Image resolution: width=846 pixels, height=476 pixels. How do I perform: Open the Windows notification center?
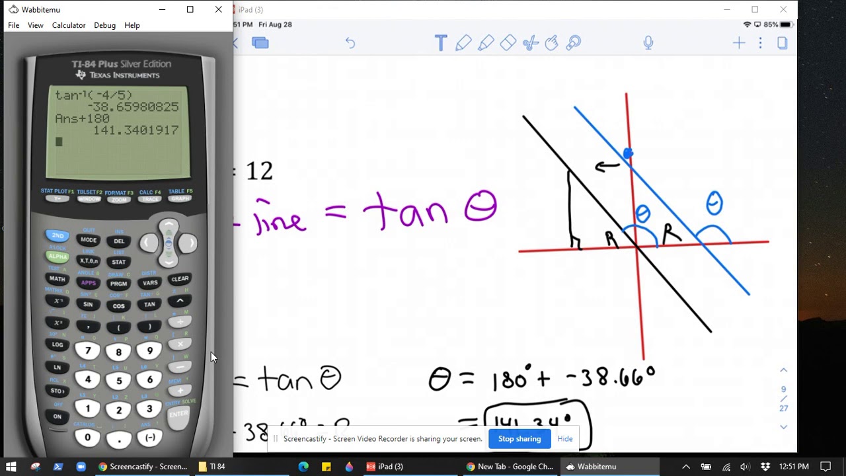pos(825,467)
